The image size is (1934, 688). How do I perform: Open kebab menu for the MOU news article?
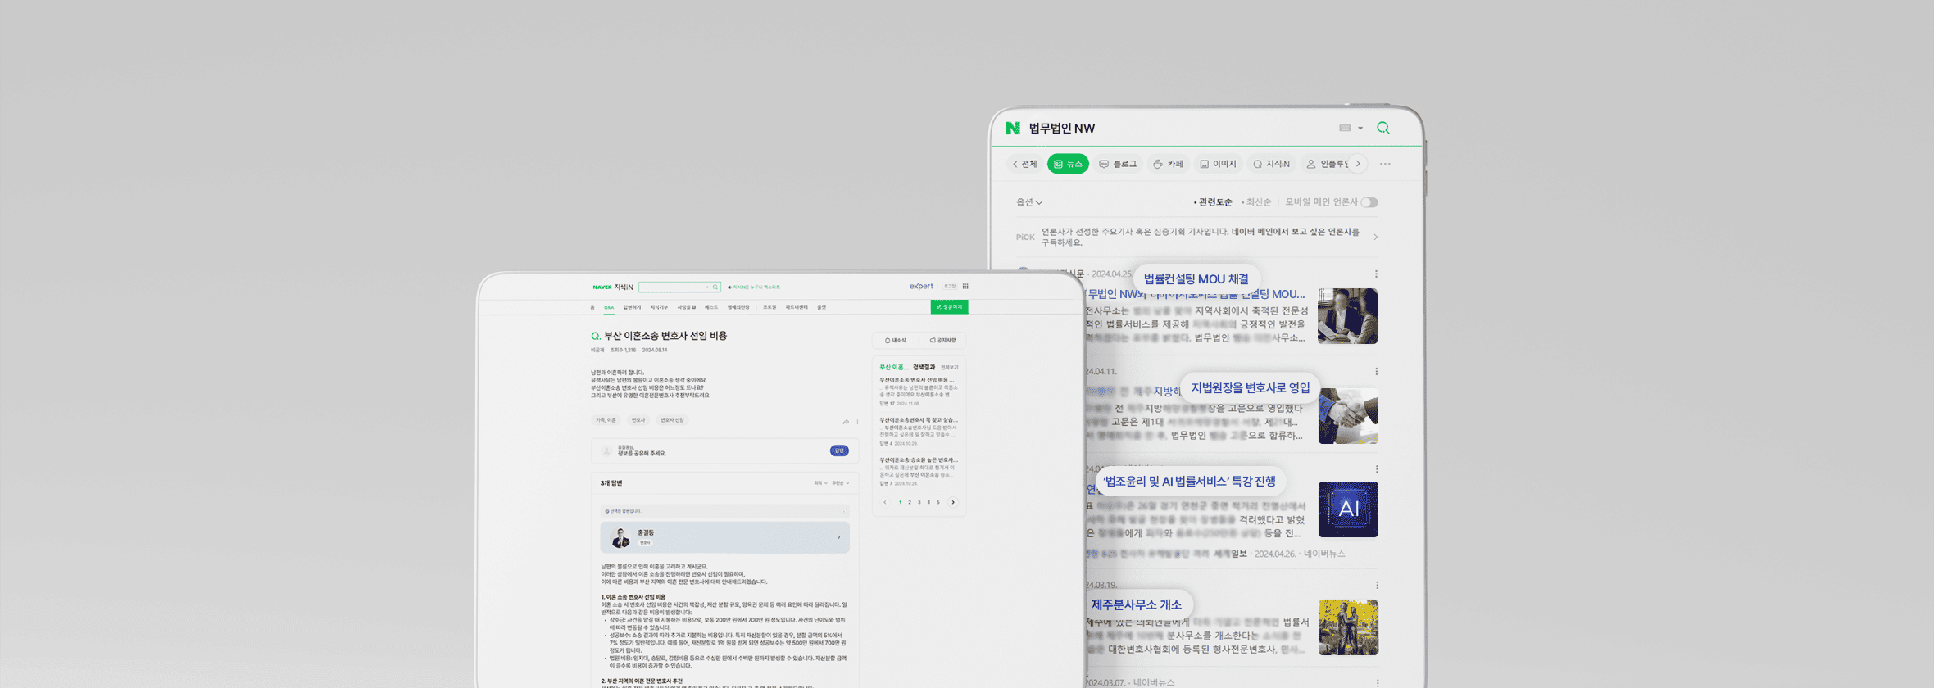coord(1376,274)
